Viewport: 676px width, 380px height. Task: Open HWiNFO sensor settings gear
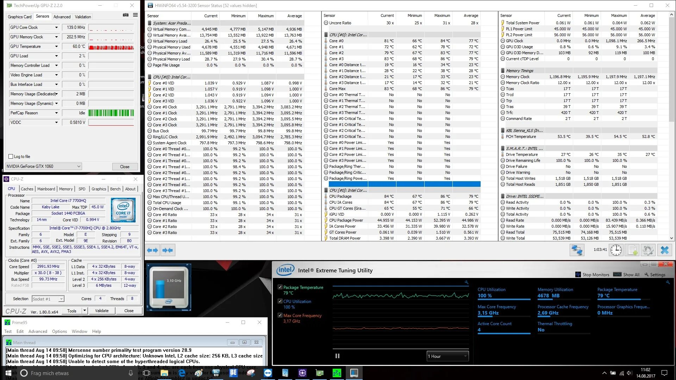(x=648, y=250)
